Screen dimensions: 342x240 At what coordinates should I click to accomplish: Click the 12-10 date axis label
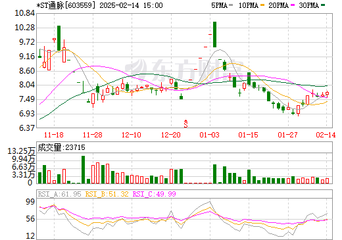[132, 135]
